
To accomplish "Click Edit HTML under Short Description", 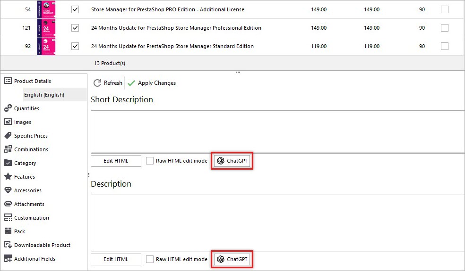I will (x=116, y=161).
